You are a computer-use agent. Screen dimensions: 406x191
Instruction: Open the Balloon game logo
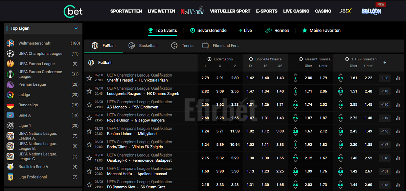pyautogui.click(x=371, y=11)
